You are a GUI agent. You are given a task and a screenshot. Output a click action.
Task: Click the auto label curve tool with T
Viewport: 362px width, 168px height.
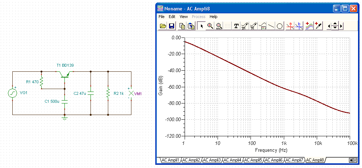point(245,26)
